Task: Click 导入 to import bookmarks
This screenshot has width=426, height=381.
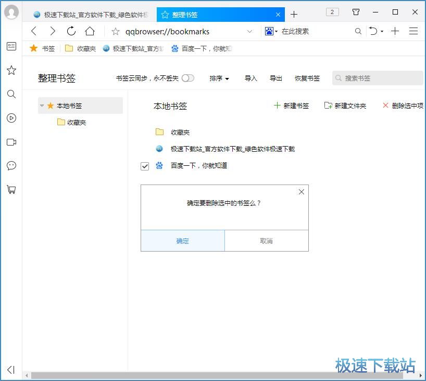Action: point(251,78)
